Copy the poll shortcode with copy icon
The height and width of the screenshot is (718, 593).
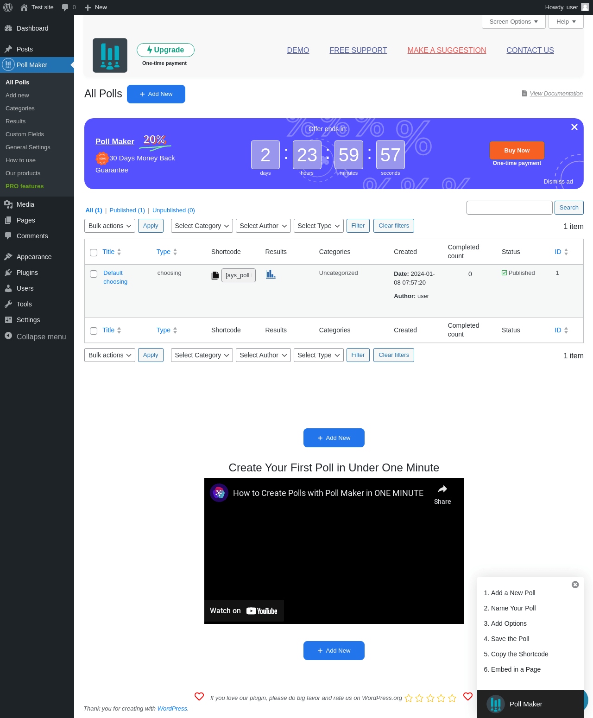click(x=215, y=275)
